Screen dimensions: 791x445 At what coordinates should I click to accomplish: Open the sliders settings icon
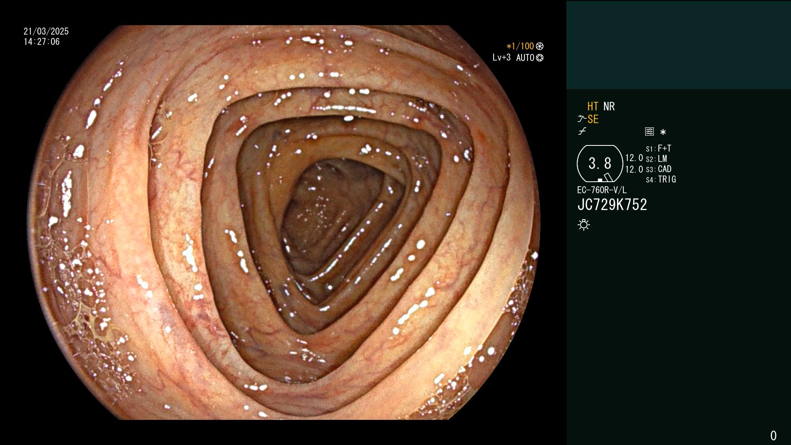(649, 131)
